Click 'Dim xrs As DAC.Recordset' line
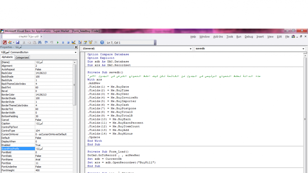This screenshot has width=308, height=173. (x=109, y=65)
